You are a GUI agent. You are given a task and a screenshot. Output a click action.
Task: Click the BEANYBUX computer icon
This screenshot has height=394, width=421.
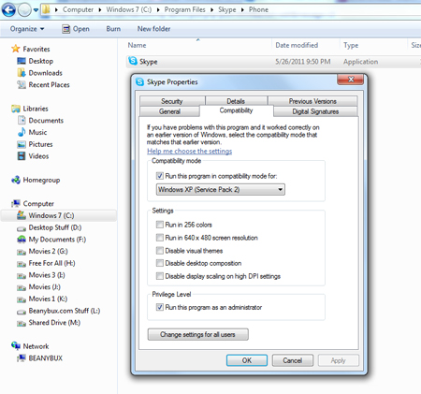tap(22, 358)
